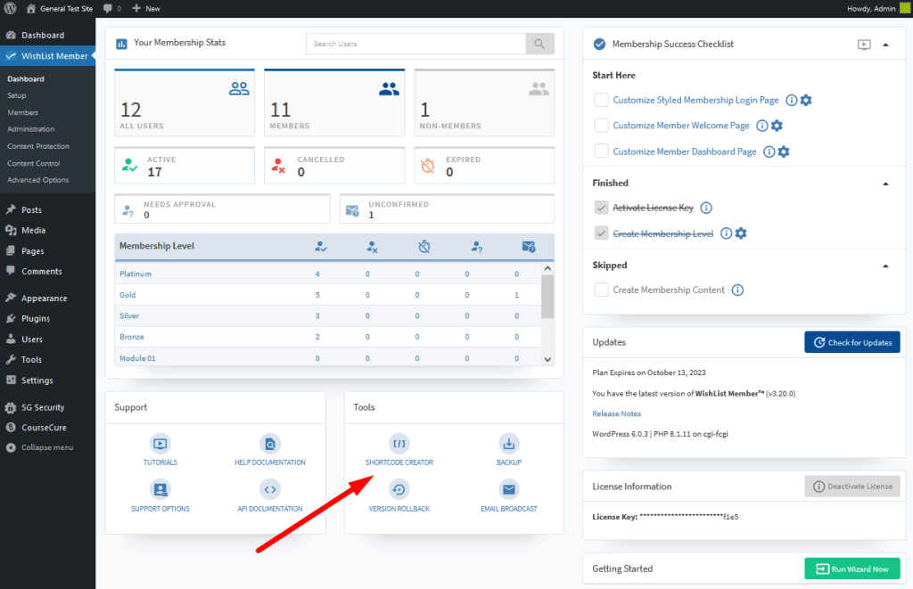Click the info icon beside Customize Member Dashboard Page
913x589 pixels.
click(769, 151)
